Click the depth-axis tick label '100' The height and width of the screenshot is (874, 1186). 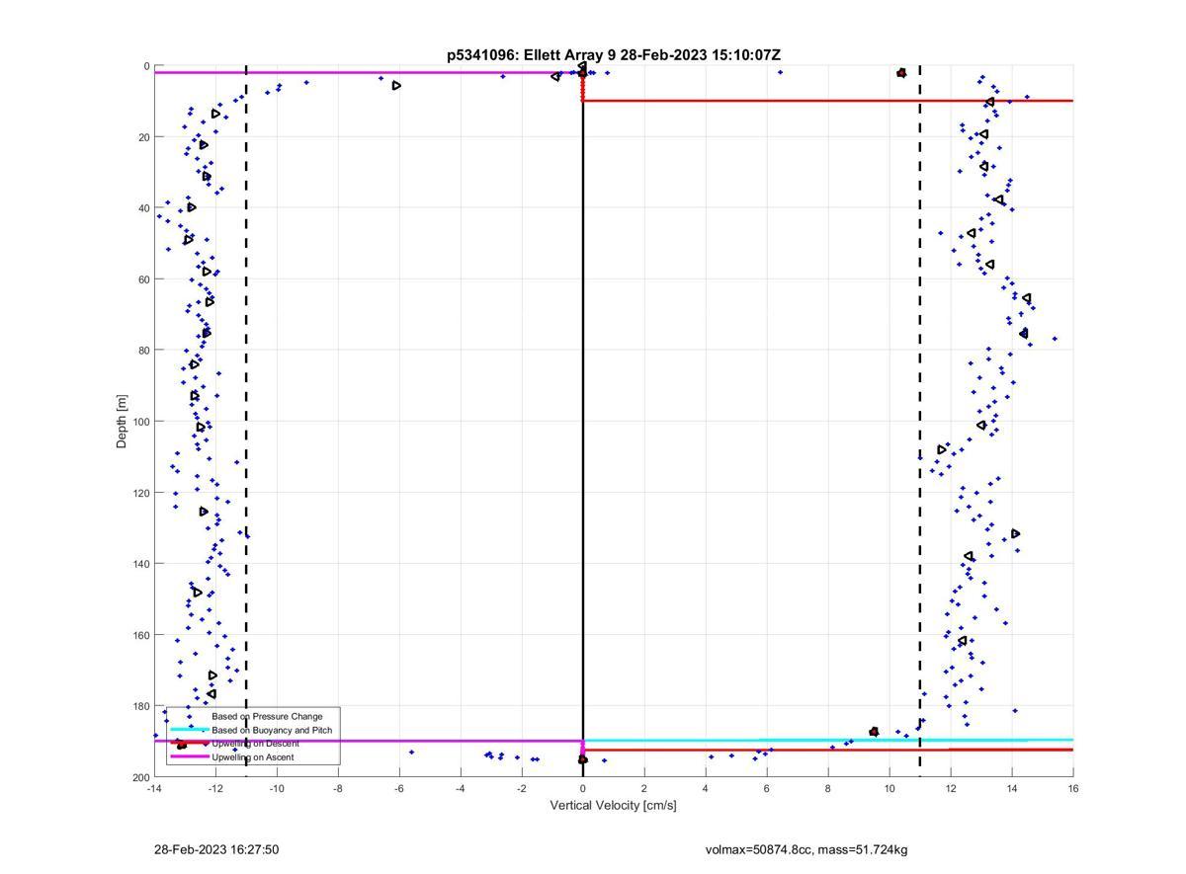(141, 422)
